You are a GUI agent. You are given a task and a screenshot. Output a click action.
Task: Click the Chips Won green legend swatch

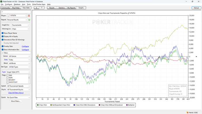(x=38, y=105)
